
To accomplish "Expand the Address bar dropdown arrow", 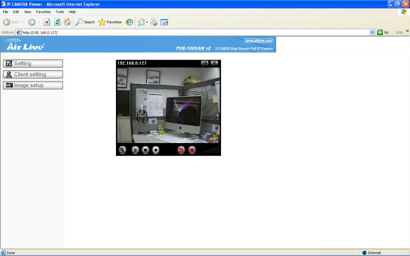I will pyautogui.click(x=372, y=33).
